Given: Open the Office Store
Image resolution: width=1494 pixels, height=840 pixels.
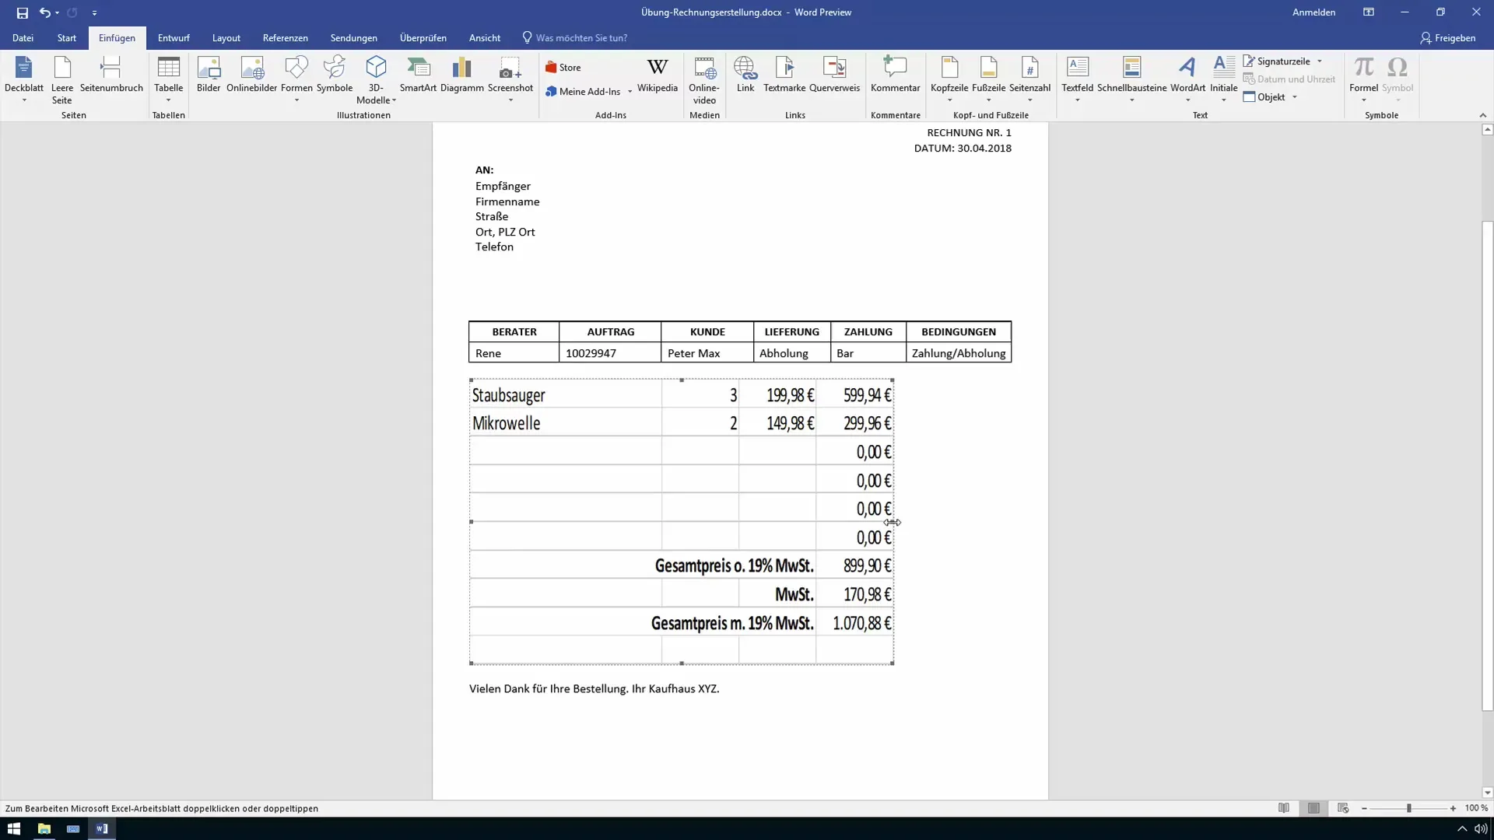Looking at the screenshot, I should click(563, 68).
